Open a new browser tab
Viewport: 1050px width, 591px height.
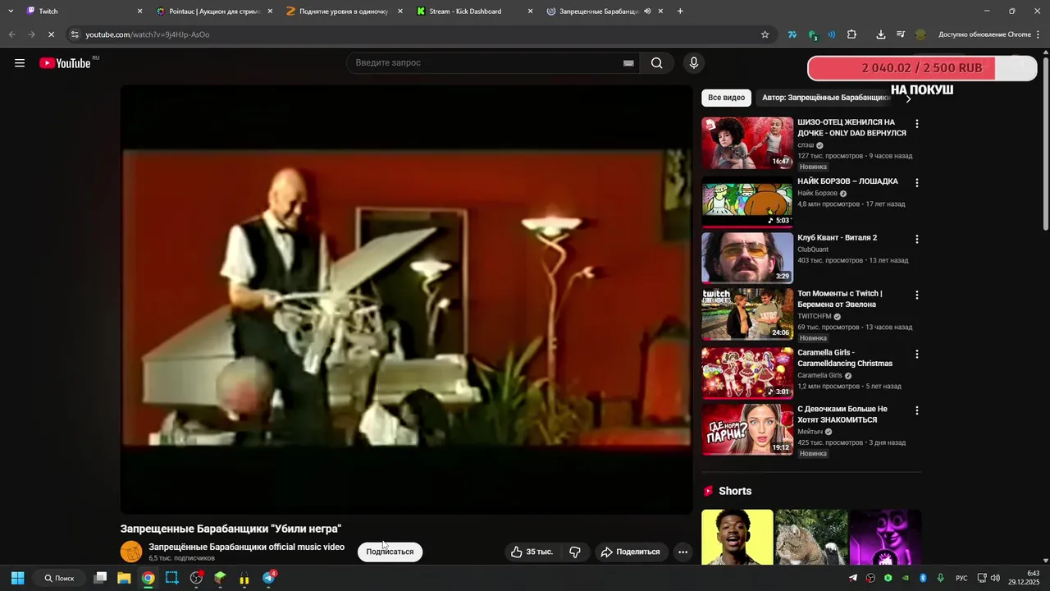680,11
